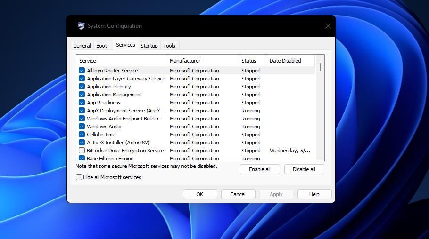Click Microsoft Corporation in App Readiness row
The height and width of the screenshot is (239, 429).
click(x=194, y=103)
